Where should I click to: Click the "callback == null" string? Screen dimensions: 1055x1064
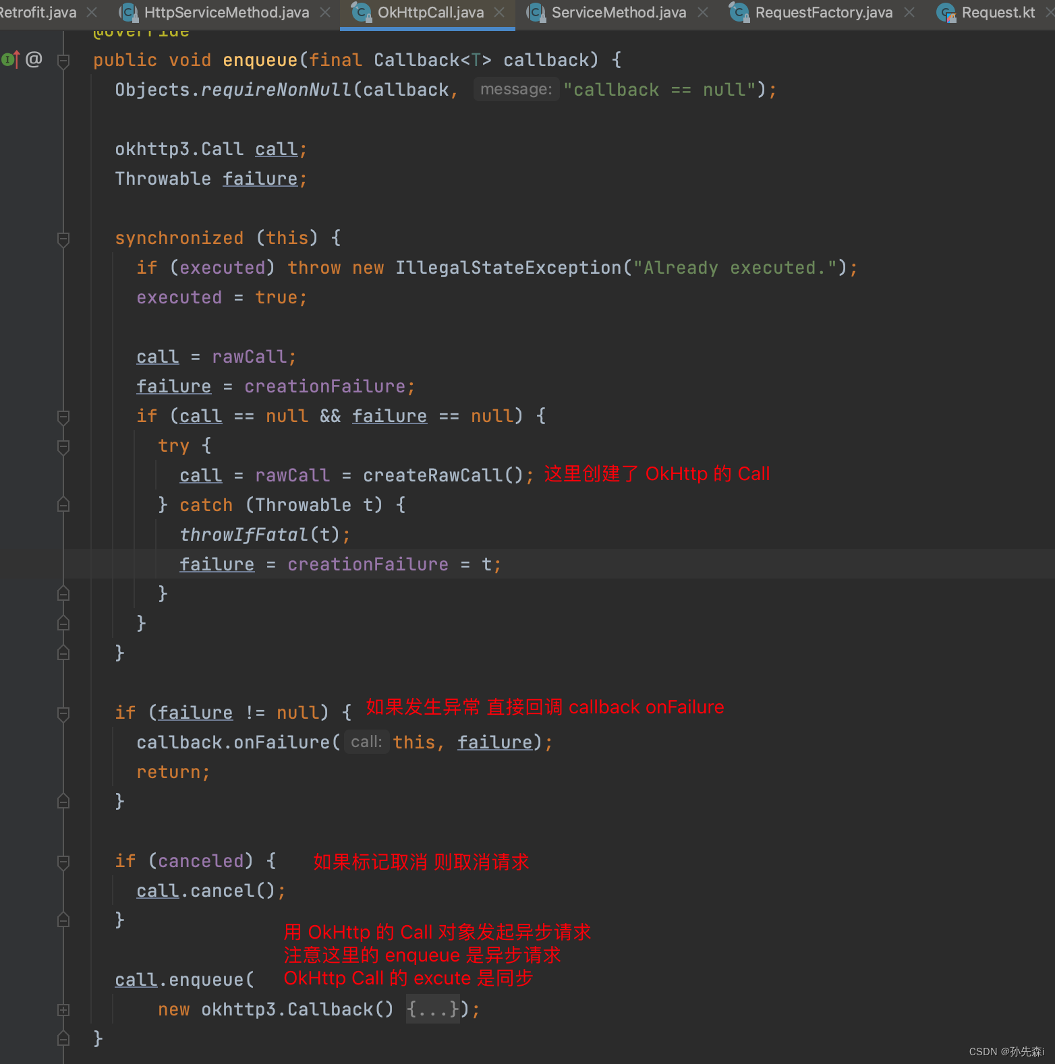tap(660, 90)
